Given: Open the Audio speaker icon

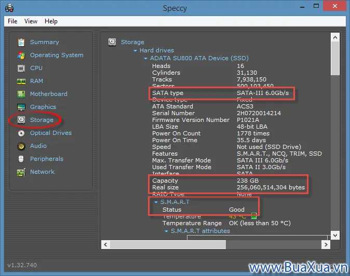Looking at the screenshot, I should (21, 146).
